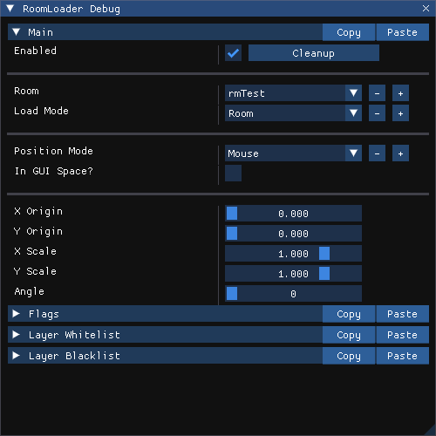The image size is (436, 436).
Task: Increment Position Mode with plus button
Action: coord(400,153)
